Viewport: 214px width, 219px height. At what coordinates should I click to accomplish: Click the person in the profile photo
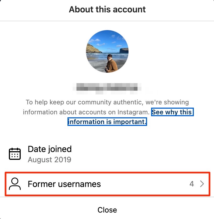pos(111,63)
